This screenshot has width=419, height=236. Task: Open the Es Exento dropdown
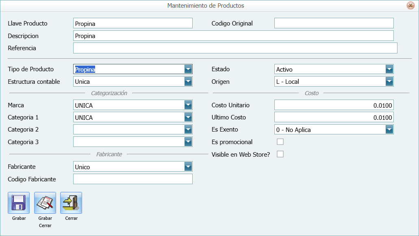click(389, 130)
